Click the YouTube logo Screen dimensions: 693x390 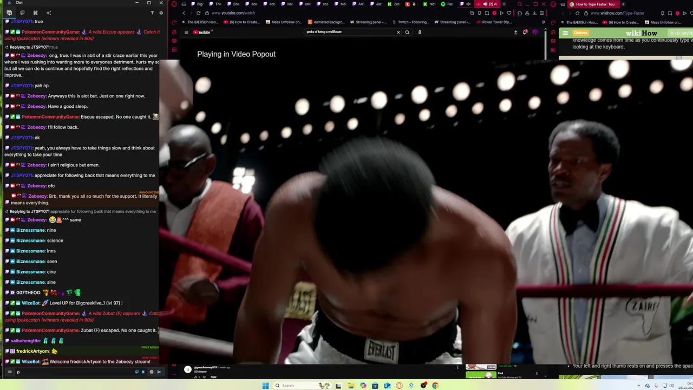(x=202, y=32)
